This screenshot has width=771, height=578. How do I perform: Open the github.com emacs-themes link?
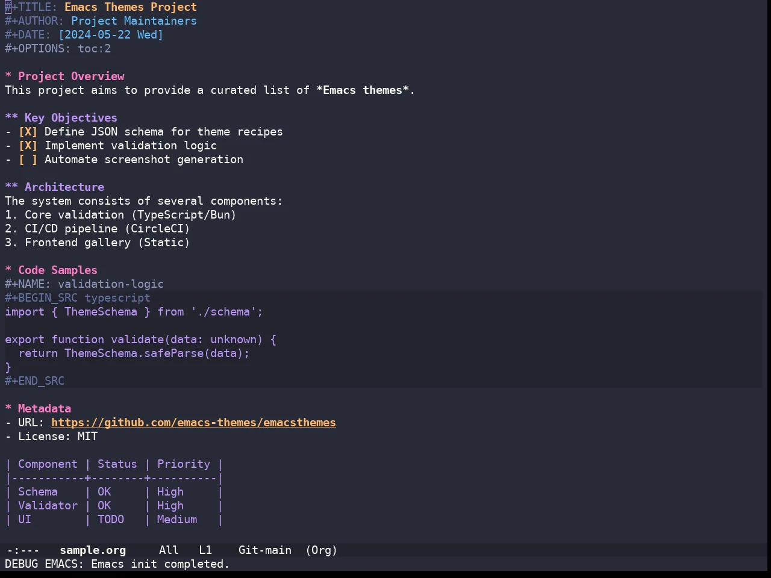tap(193, 423)
